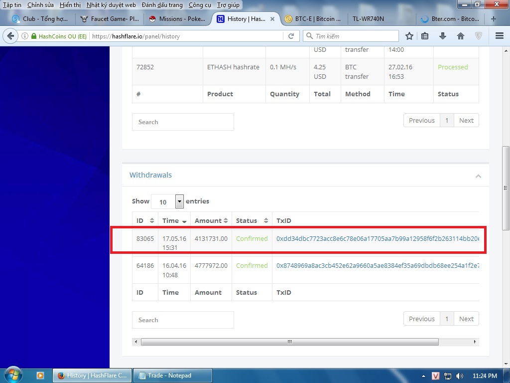Open Chỉnh sửa menu
The height and width of the screenshot is (383, 510).
[40, 5]
